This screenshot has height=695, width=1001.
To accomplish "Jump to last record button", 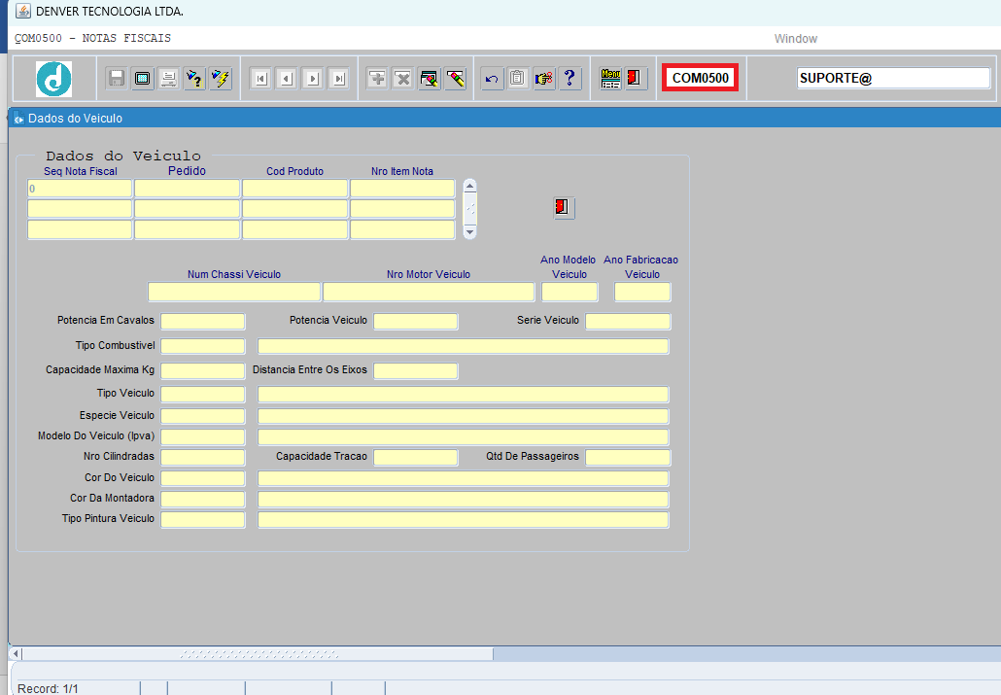I will point(337,79).
